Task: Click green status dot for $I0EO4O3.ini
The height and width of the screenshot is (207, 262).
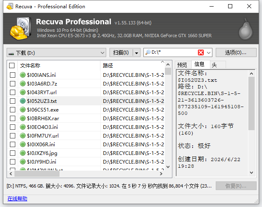Action: point(23,127)
